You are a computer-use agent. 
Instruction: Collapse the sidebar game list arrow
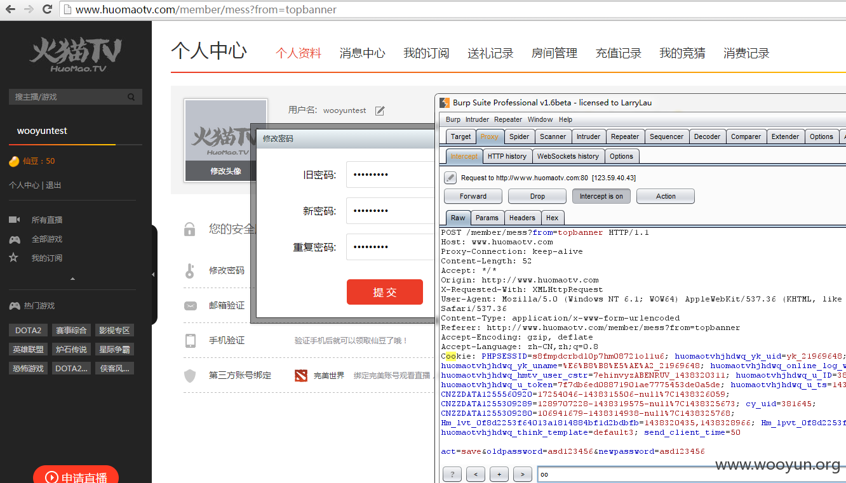click(72, 279)
